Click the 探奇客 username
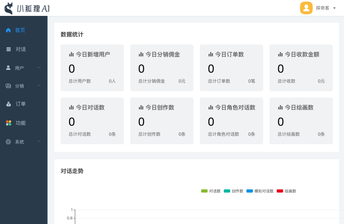Viewport: 344px width, 224px height. (x=322, y=8)
